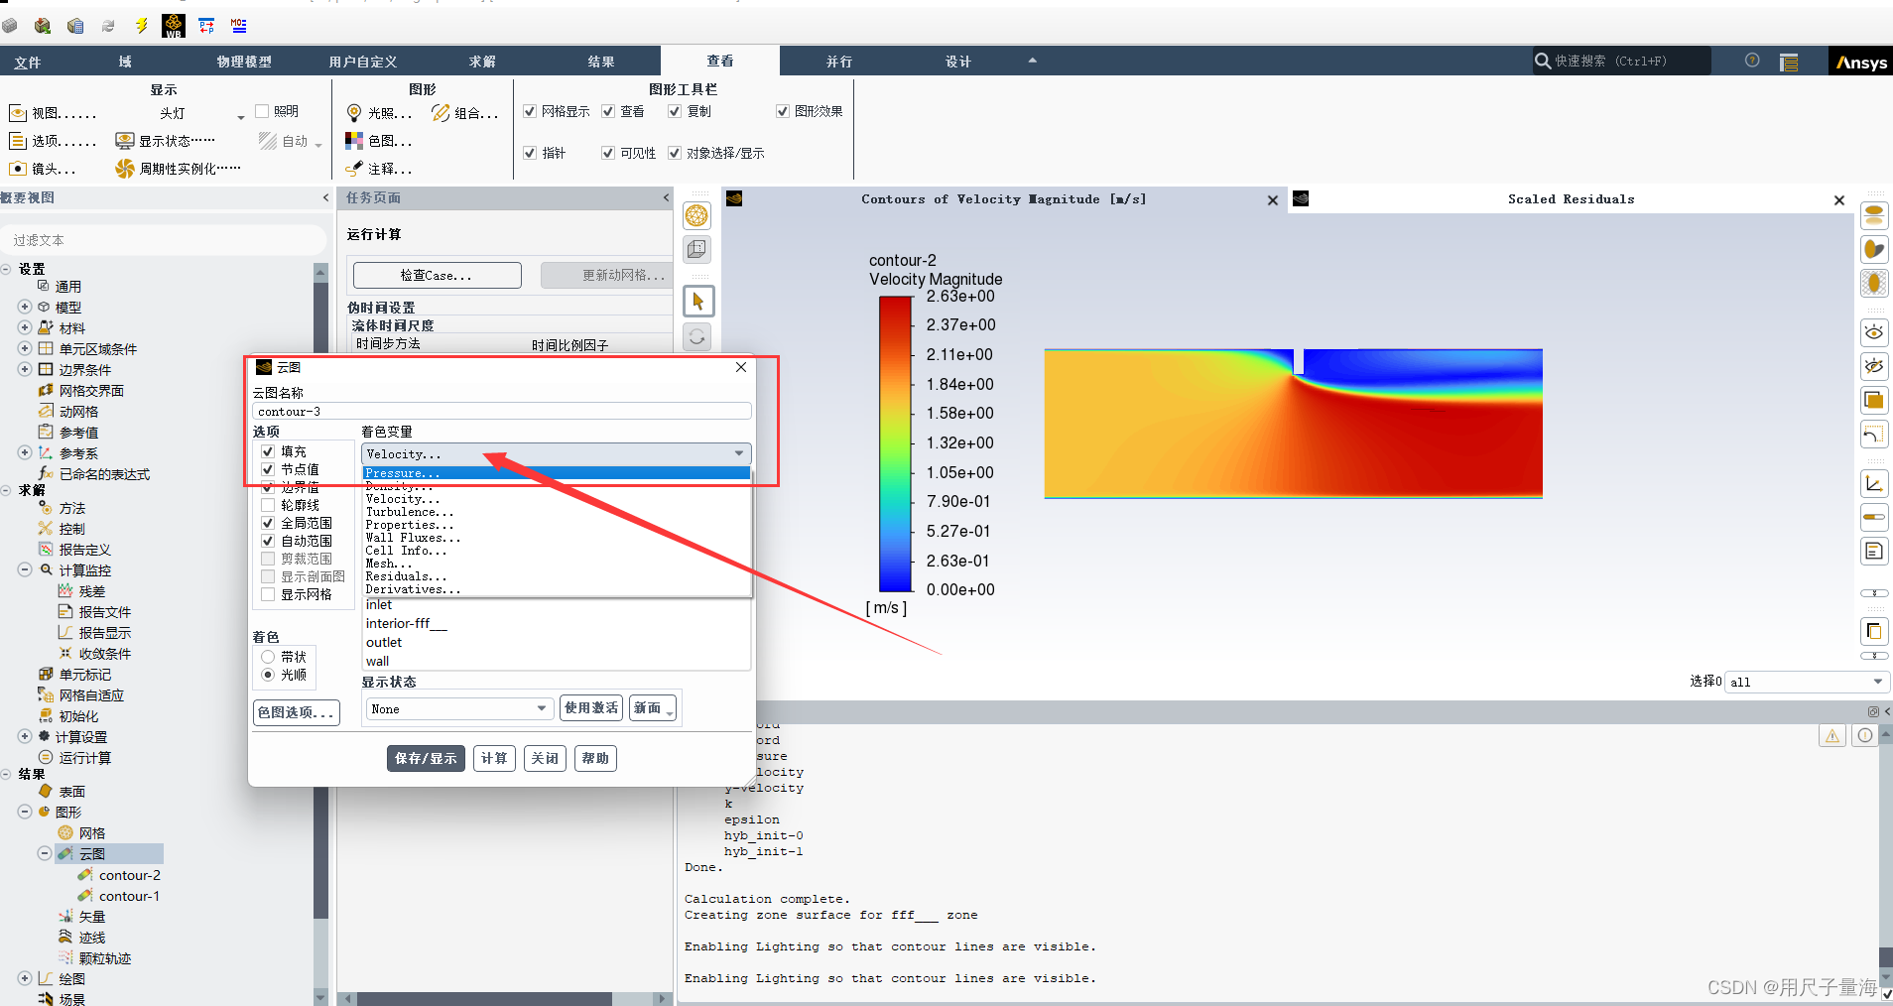This screenshot has width=1893, height=1006.
Task: Click the yellow lightning bolt toolbar icon
Action: pyautogui.click(x=142, y=26)
